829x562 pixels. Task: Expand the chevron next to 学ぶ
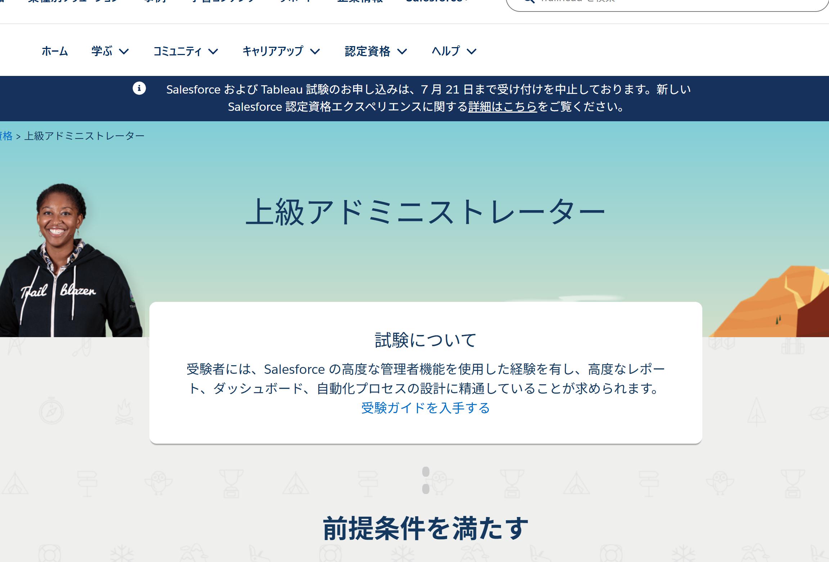pyautogui.click(x=124, y=52)
